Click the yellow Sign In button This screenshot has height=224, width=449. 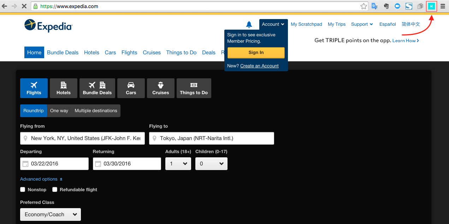[x=256, y=53]
